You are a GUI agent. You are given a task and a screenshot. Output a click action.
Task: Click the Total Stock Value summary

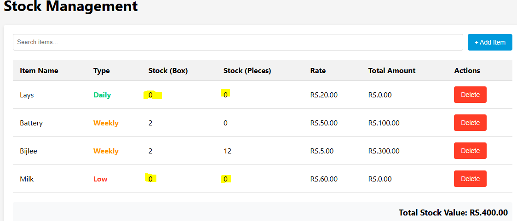[x=453, y=213]
